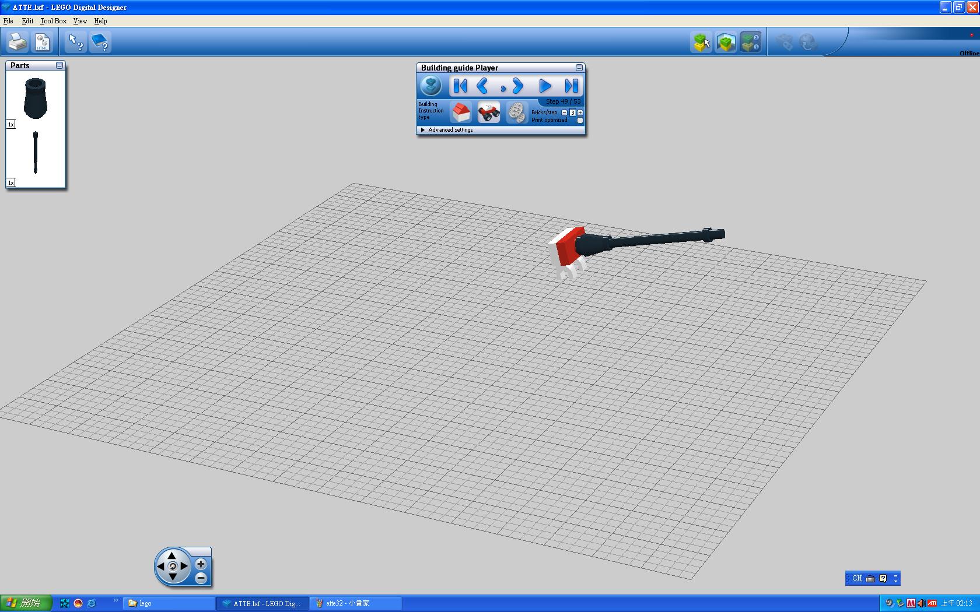Open the help book icon in toolbar

(100, 42)
